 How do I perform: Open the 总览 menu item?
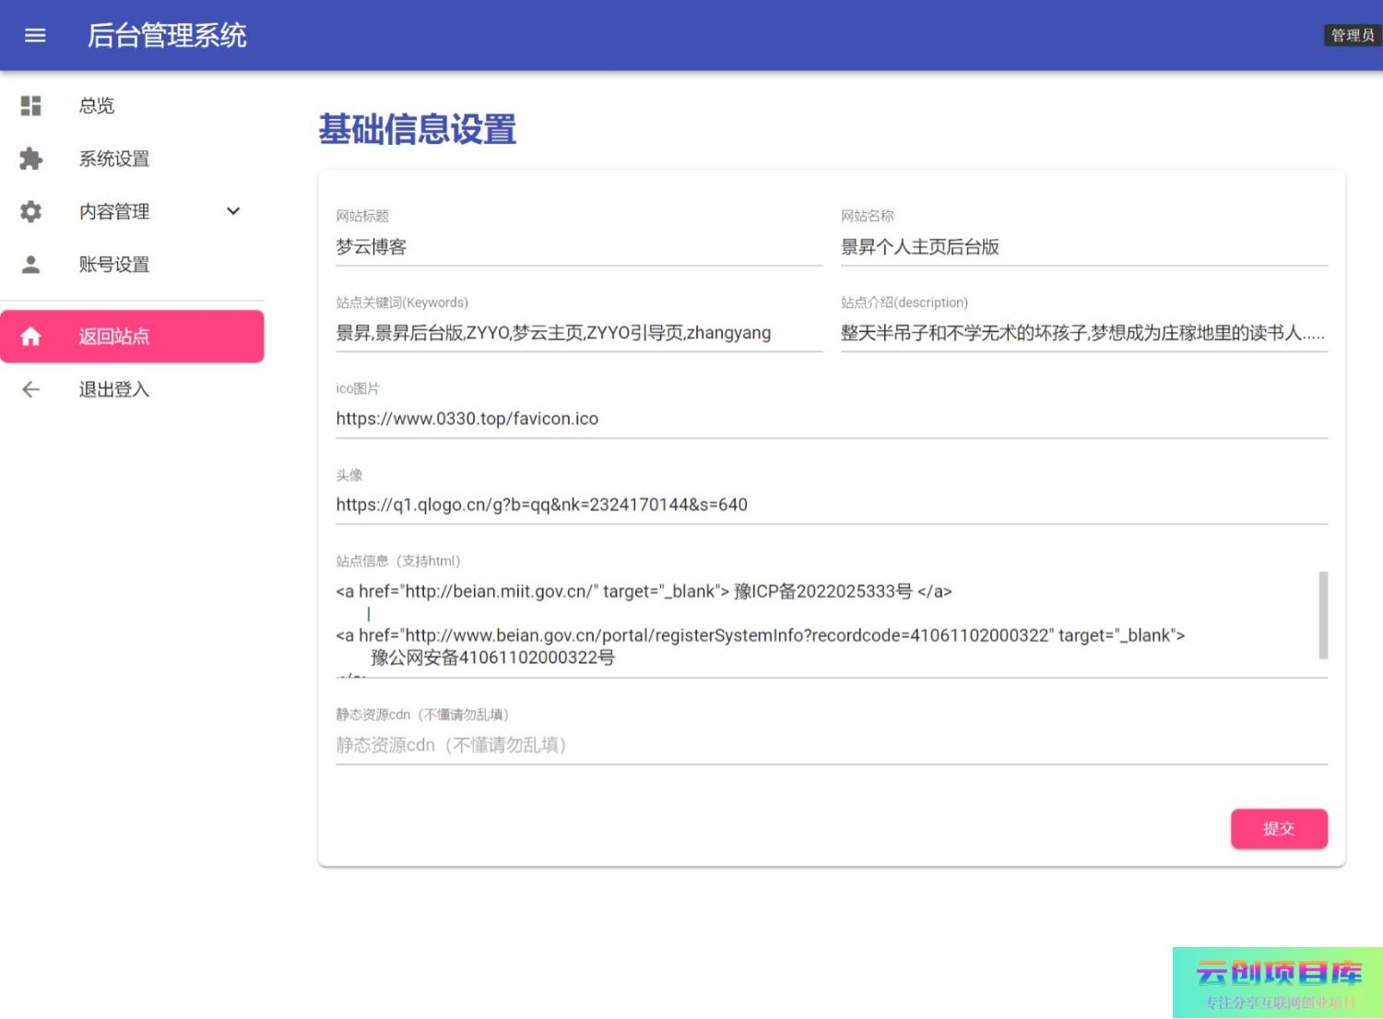click(97, 106)
